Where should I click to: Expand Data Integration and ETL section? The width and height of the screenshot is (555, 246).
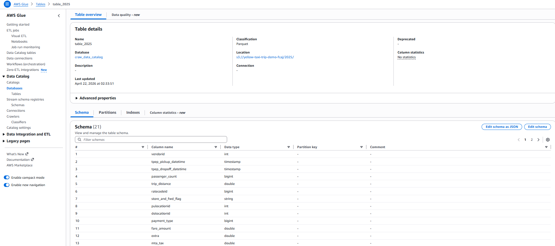coord(4,134)
